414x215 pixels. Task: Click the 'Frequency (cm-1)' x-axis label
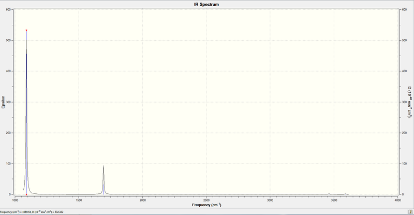coord(206,205)
